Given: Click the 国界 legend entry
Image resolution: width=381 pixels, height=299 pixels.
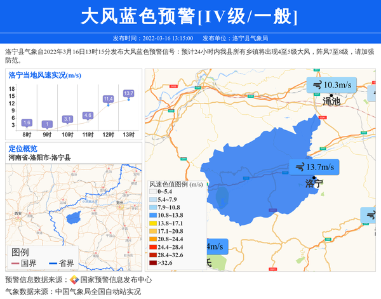Looking at the screenshot, I should tap(23, 263).
